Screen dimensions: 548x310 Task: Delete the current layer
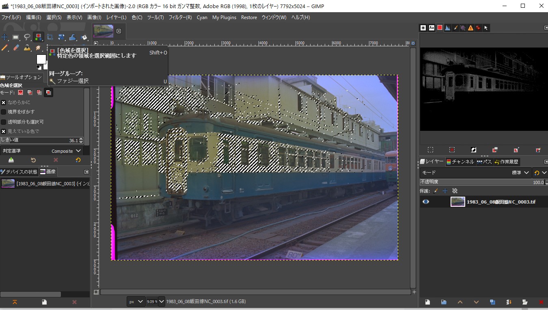pyautogui.click(x=541, y=302)
